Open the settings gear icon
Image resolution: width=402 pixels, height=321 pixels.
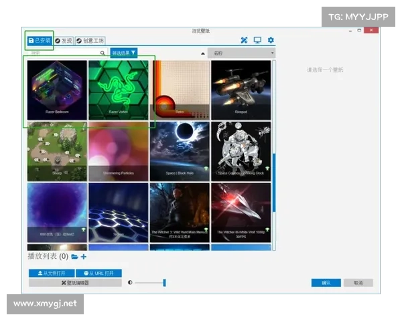pyautogui.click(x=271, y=40)
